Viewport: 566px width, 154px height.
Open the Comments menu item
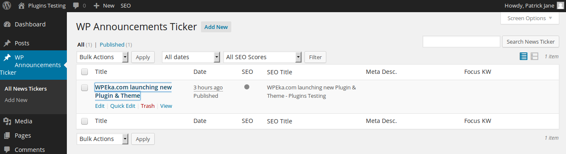(x=29, y=150)
